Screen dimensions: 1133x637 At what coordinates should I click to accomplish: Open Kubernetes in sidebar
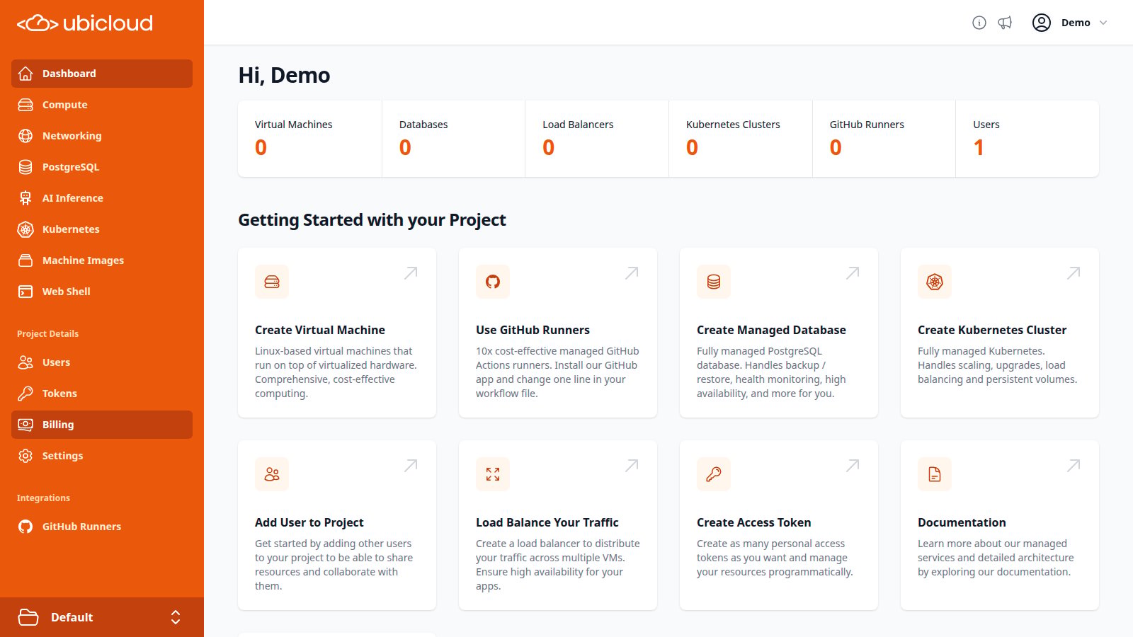(x=102, y=229)
